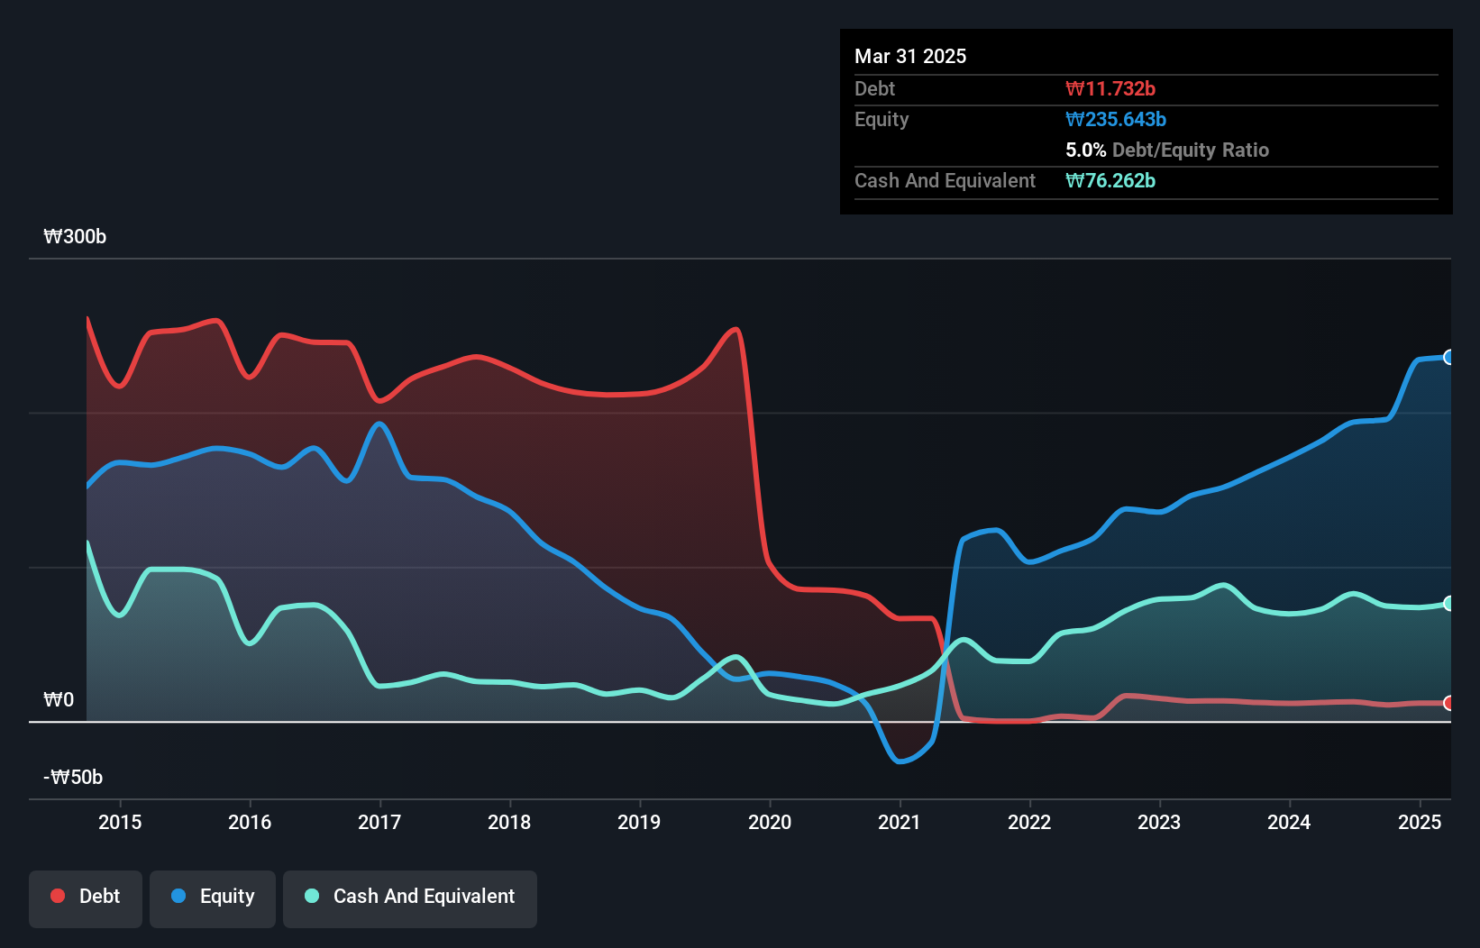Click the teal Cash And Equivalent legend dot
1480x948 pixels.
click(x=312, y=896)
